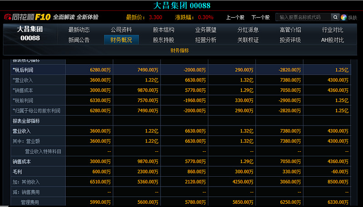Select the *销售成本 row label
The image size is (363, 207).
coord(23,90)
